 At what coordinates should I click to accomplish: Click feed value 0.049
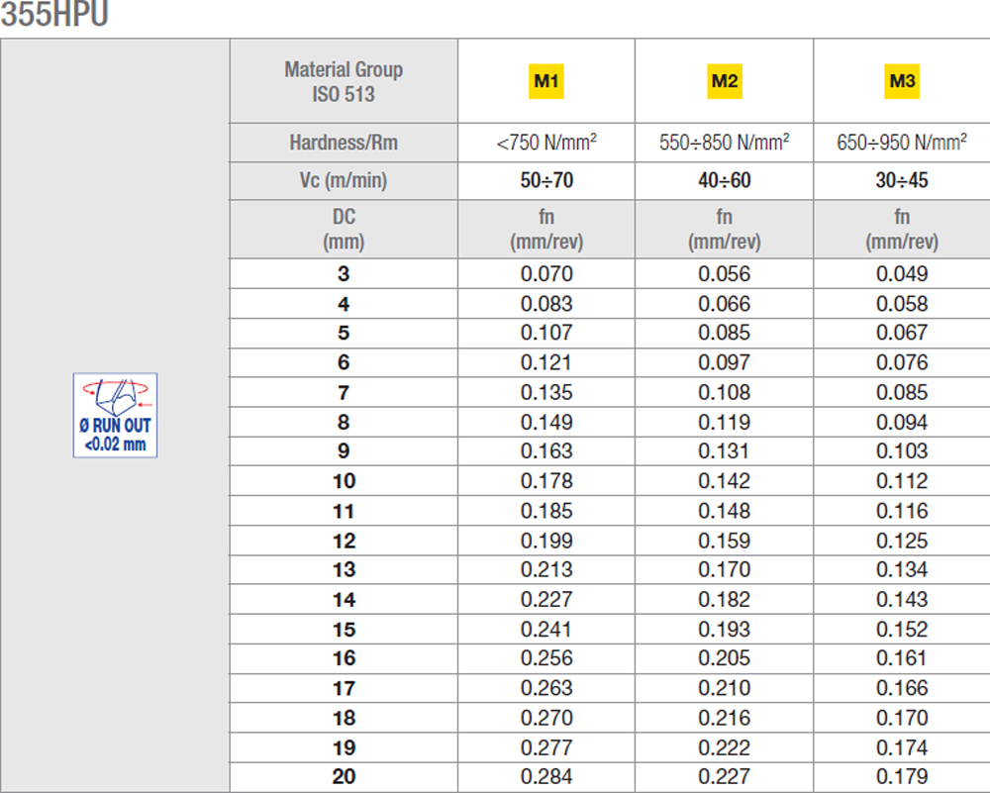(902, 273)
